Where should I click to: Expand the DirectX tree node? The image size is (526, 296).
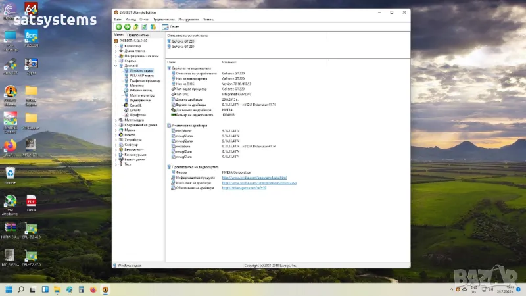pos(116,134)
